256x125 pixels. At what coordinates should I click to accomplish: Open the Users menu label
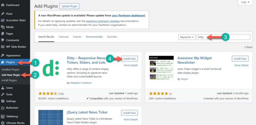[9, 88]
